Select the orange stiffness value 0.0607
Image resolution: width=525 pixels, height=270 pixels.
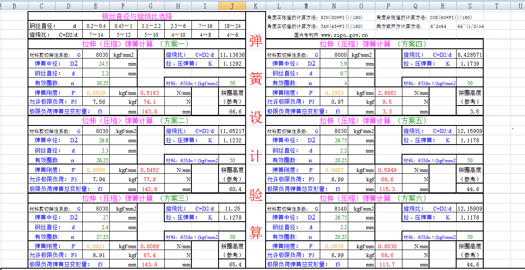[334, 170]
